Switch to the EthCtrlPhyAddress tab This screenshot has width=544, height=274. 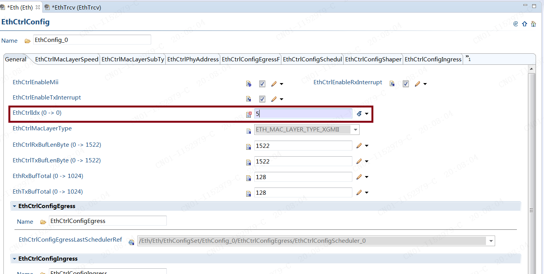[193, 59]
